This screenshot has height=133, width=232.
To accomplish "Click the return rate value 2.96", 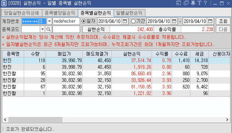I will [x=167, y=73].
